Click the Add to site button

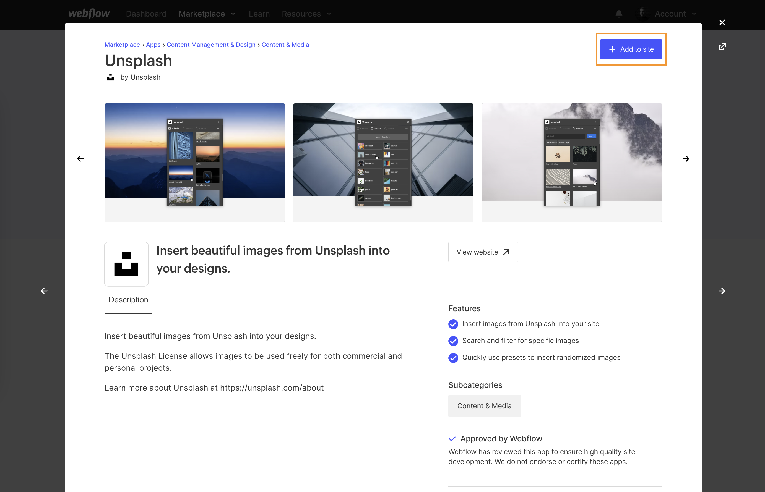630,49
